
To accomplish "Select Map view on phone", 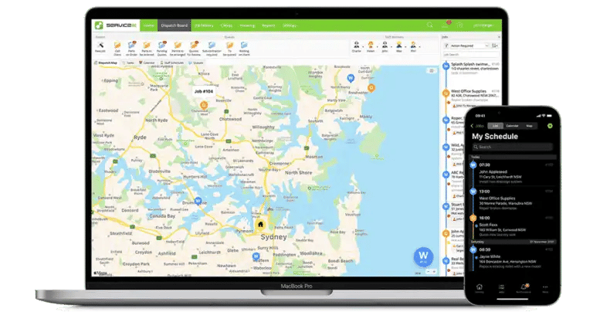I will coord(529,126).
